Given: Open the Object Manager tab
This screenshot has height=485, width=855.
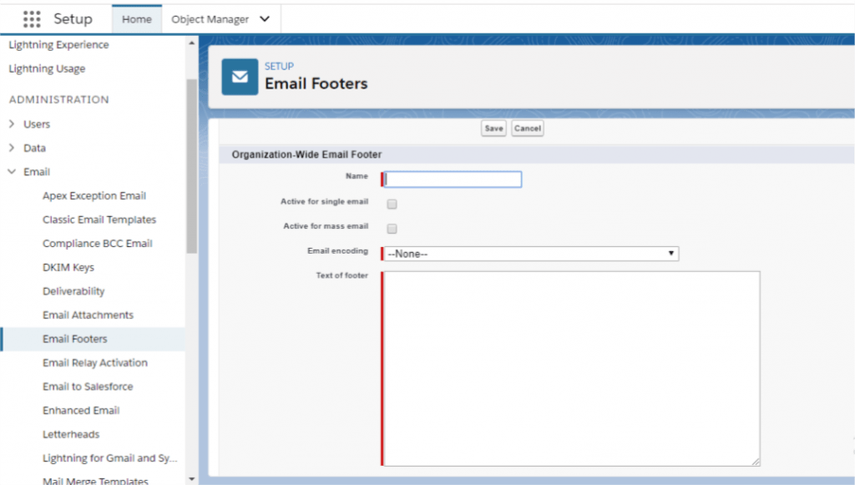Looking at the screenshot, I should (210, 18).
